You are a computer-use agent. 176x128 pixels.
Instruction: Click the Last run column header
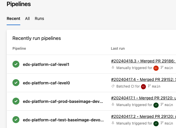coord(118,49)
